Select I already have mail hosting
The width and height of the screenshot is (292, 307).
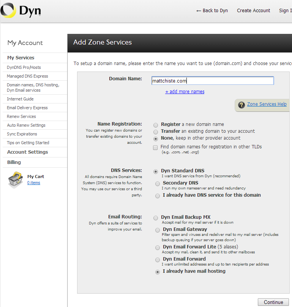point(158,272)
